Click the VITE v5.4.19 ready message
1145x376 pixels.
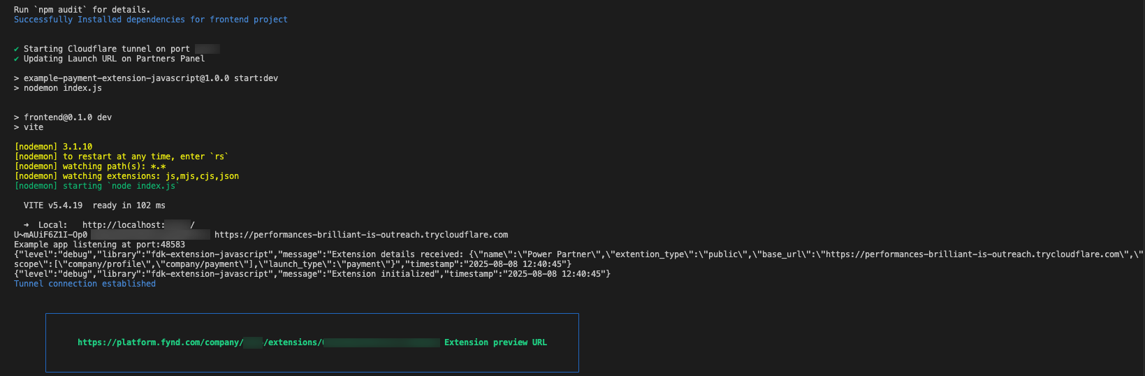pos(94,205)
